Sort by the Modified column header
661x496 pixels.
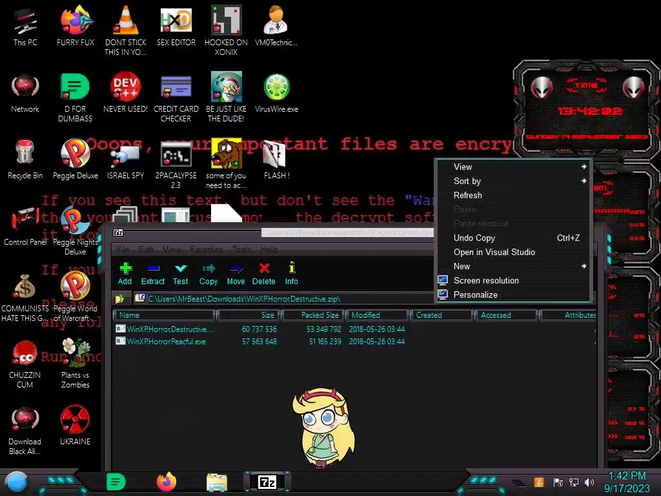pos(378,315)
